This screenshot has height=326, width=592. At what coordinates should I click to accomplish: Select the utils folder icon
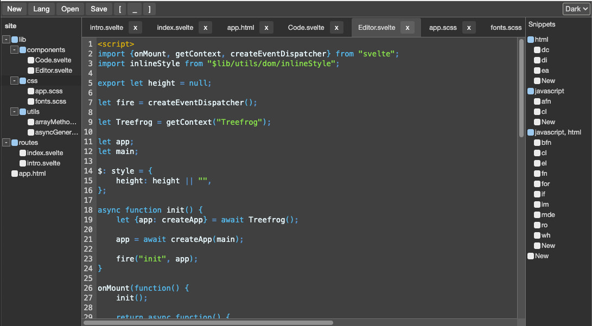click(x=23, y=112)
